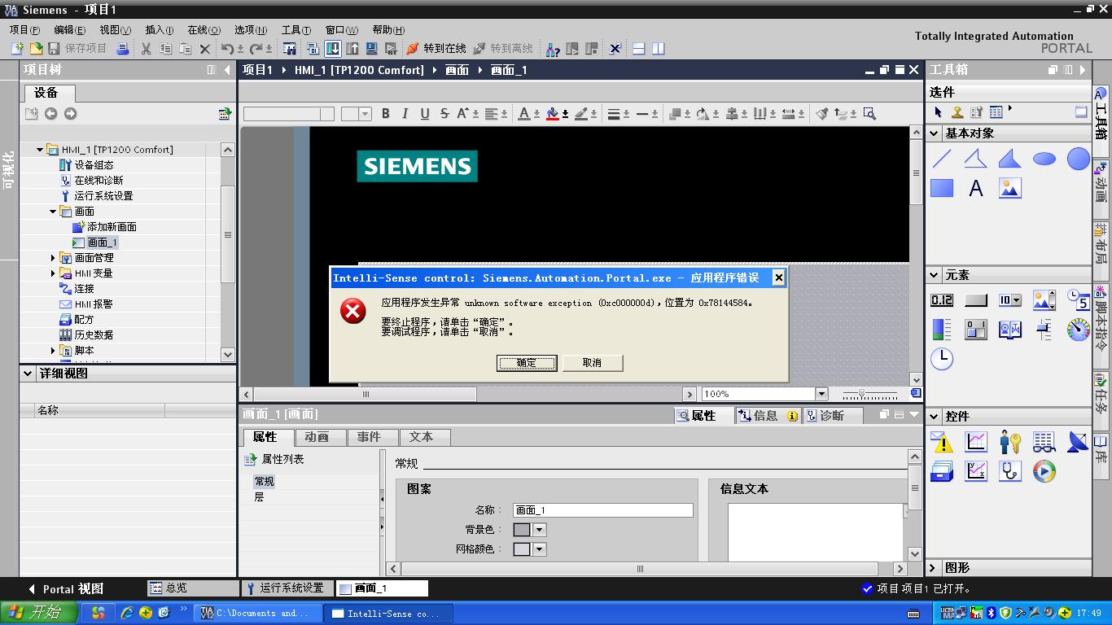Collapse the 基本对象 toolbox section

(x=935, y=133)
